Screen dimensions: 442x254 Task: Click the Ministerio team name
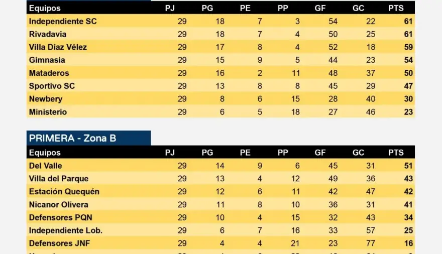pos(48,112)
